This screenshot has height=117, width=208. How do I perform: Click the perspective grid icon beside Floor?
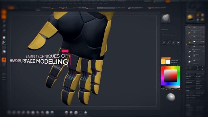click(x=164, y=43)
